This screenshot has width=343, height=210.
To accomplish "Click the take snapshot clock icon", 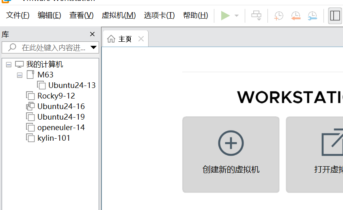I will [x=278, y=16].
